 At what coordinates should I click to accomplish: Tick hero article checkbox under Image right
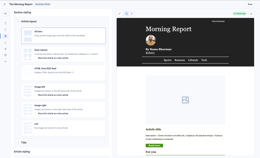[x=36, y=113]
